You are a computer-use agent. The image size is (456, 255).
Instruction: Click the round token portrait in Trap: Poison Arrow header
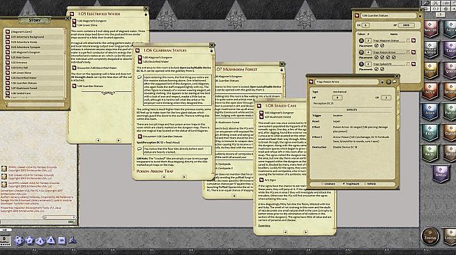(388, 82)
